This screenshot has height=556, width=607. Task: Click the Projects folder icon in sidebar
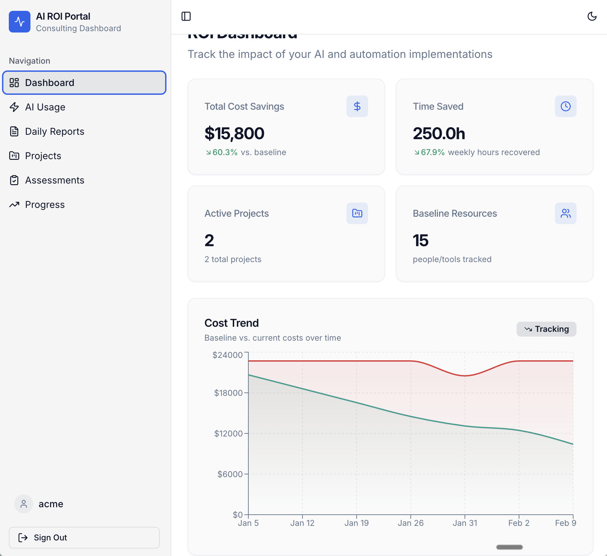point(14,156)
